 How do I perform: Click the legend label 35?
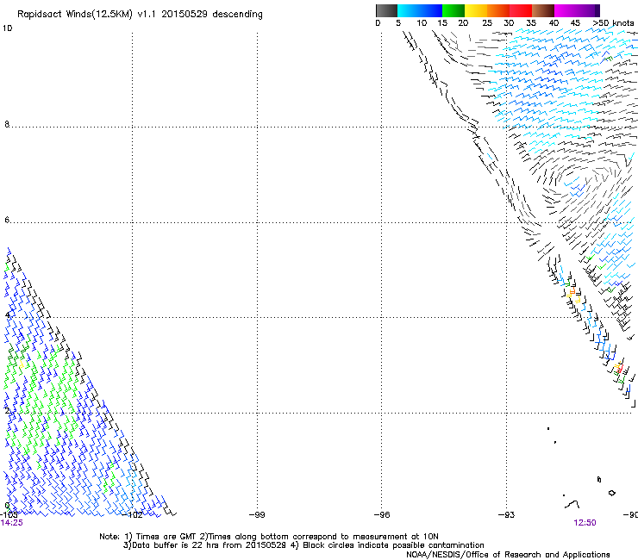click(531, 23)
